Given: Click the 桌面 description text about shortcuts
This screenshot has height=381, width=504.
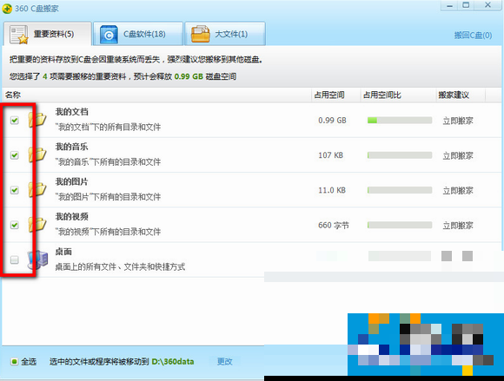Looking at the screenshot, I should (120, 266).
